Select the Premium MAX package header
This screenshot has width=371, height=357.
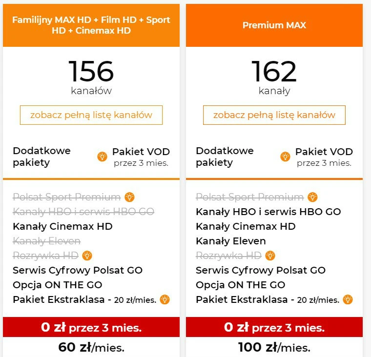(x=274, y=25)
